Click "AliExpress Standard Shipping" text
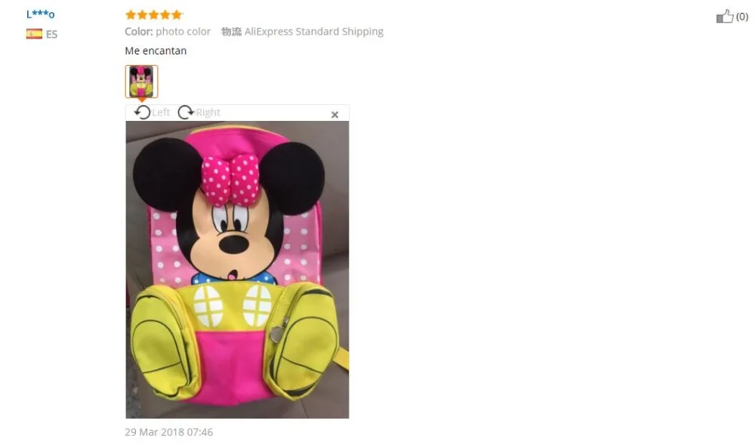This screenshot has width=755, height=445. click(314, 31)
